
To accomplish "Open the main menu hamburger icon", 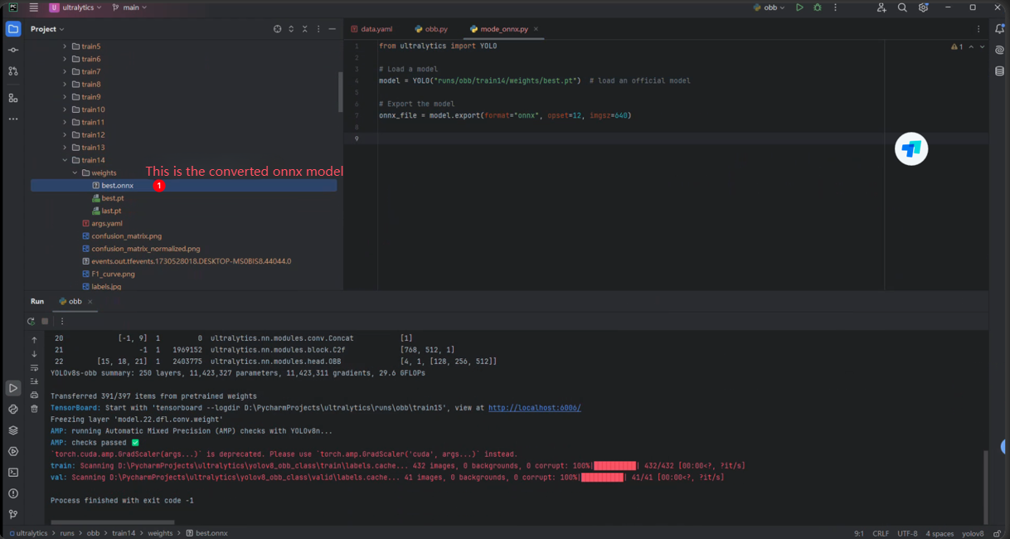I will pyautogui.click(x=34, y=7).
